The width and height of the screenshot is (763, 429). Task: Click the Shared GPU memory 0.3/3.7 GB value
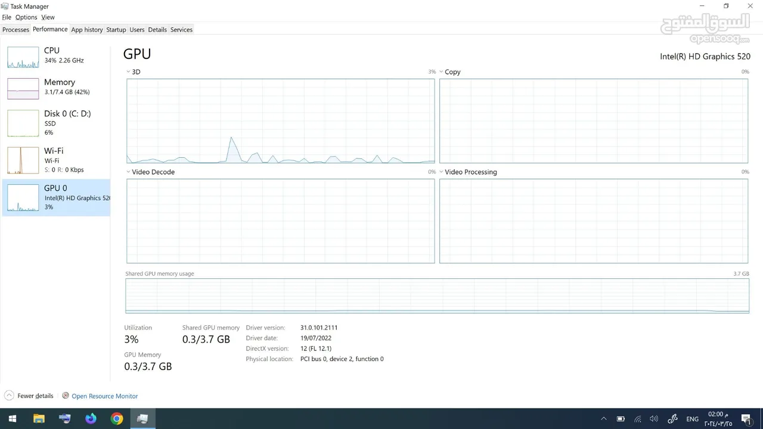pos(206,339)
